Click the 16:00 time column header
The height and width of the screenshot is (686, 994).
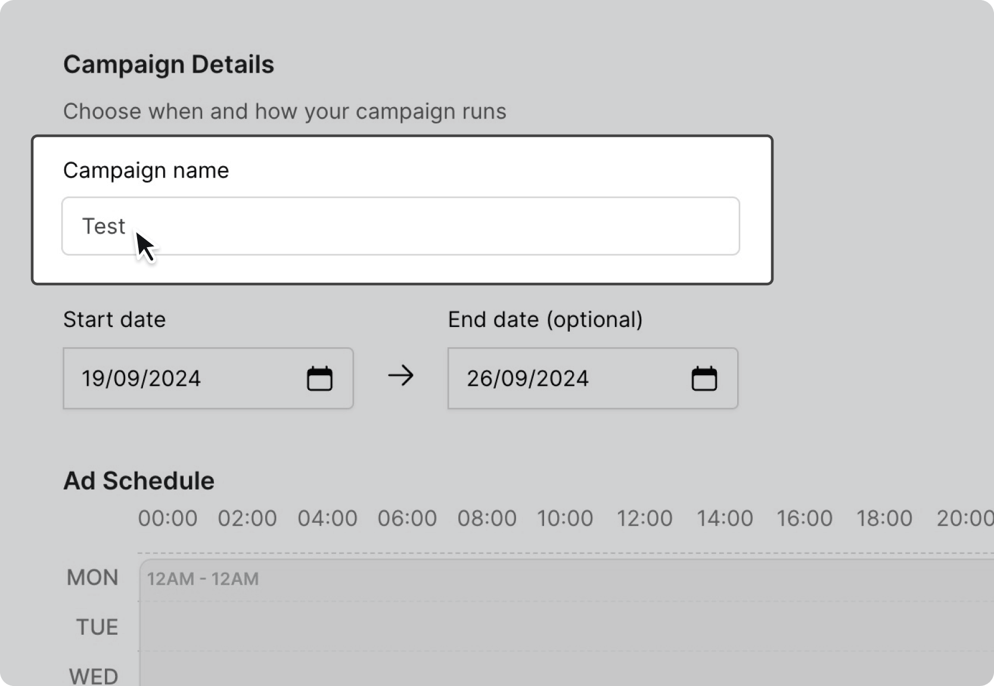[x=804, y=518]
